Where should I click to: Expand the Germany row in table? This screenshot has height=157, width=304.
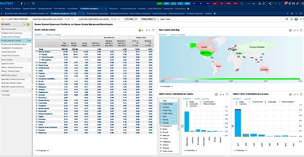pyautogui.click(x=36, y=62)
